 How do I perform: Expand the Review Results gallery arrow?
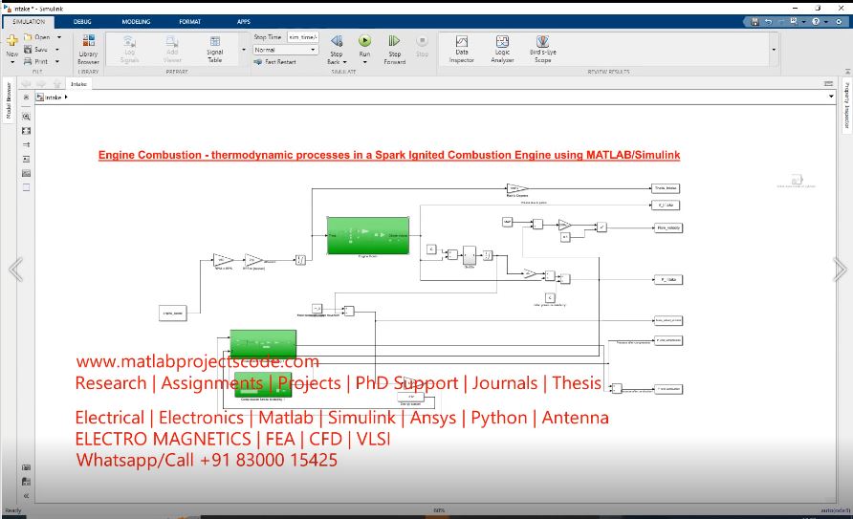(774, 50)
